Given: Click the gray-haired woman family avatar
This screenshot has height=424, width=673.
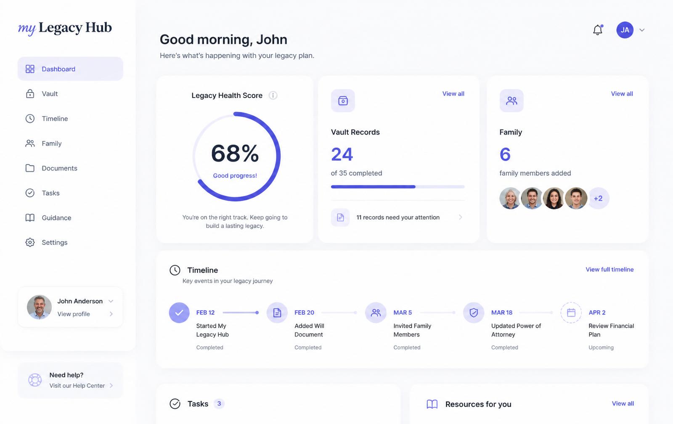Looking at the screenshot, I should click(x=510, y=198).
